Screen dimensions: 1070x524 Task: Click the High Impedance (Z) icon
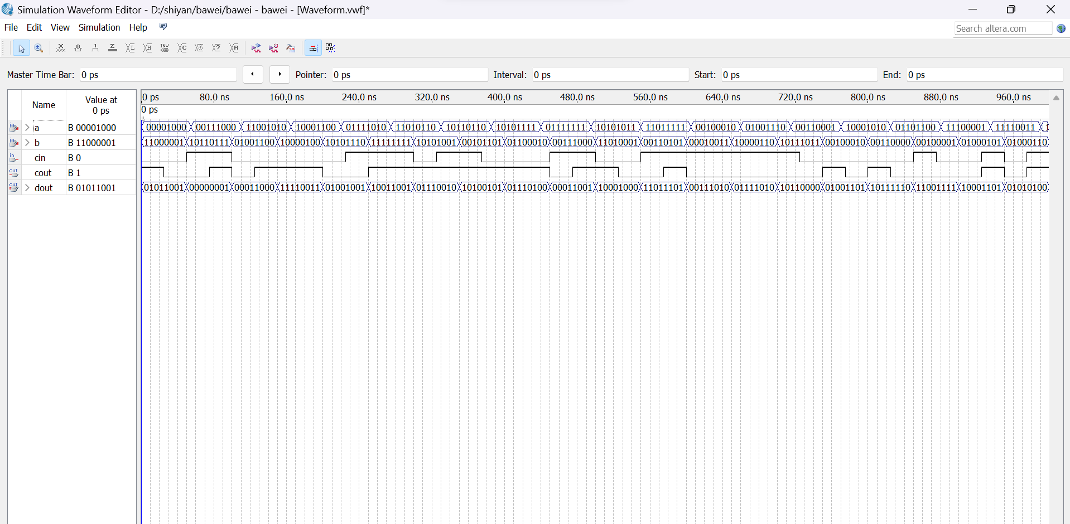(113, 48)
